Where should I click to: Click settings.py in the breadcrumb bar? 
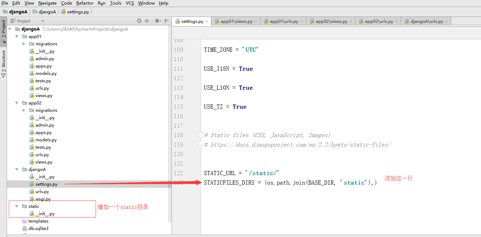76,12
